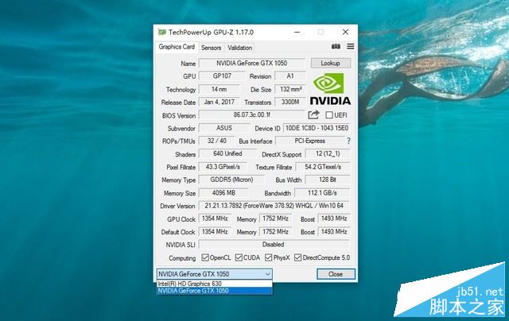Click the GPU Clock value 1354 MHz
Viewport: 509px width, 321px height.
(215, 219)
